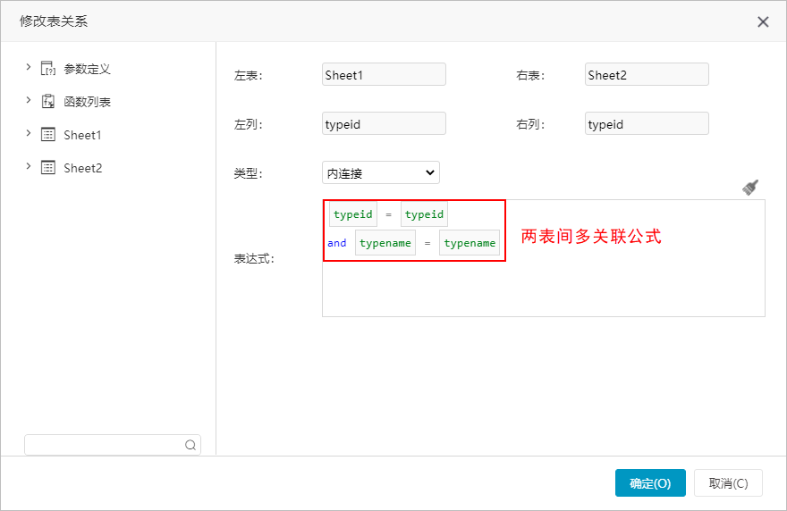
Task: Click the 函数列表 function icon
Action: click(48, 101)
